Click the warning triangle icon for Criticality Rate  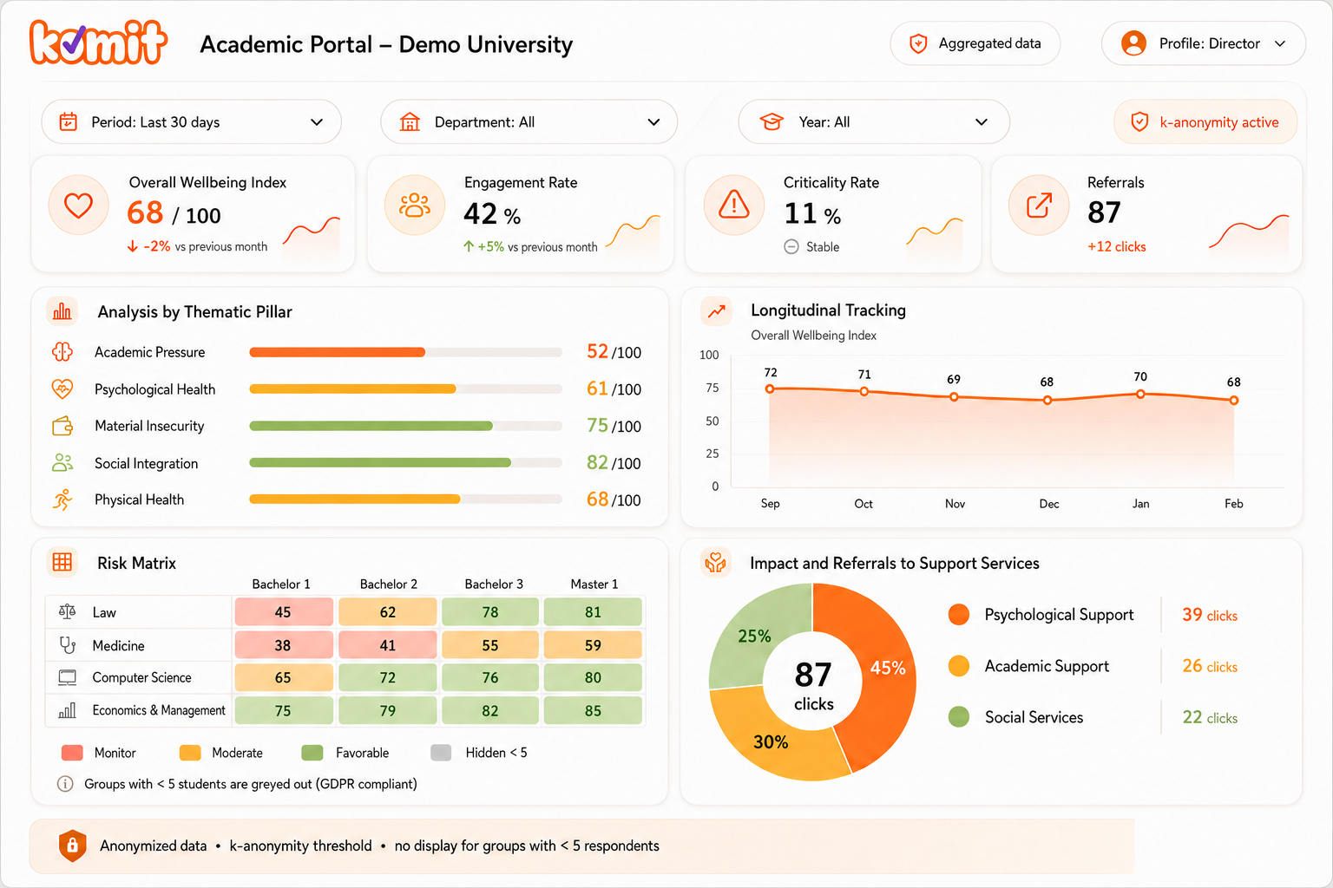(x=734, y=206)
